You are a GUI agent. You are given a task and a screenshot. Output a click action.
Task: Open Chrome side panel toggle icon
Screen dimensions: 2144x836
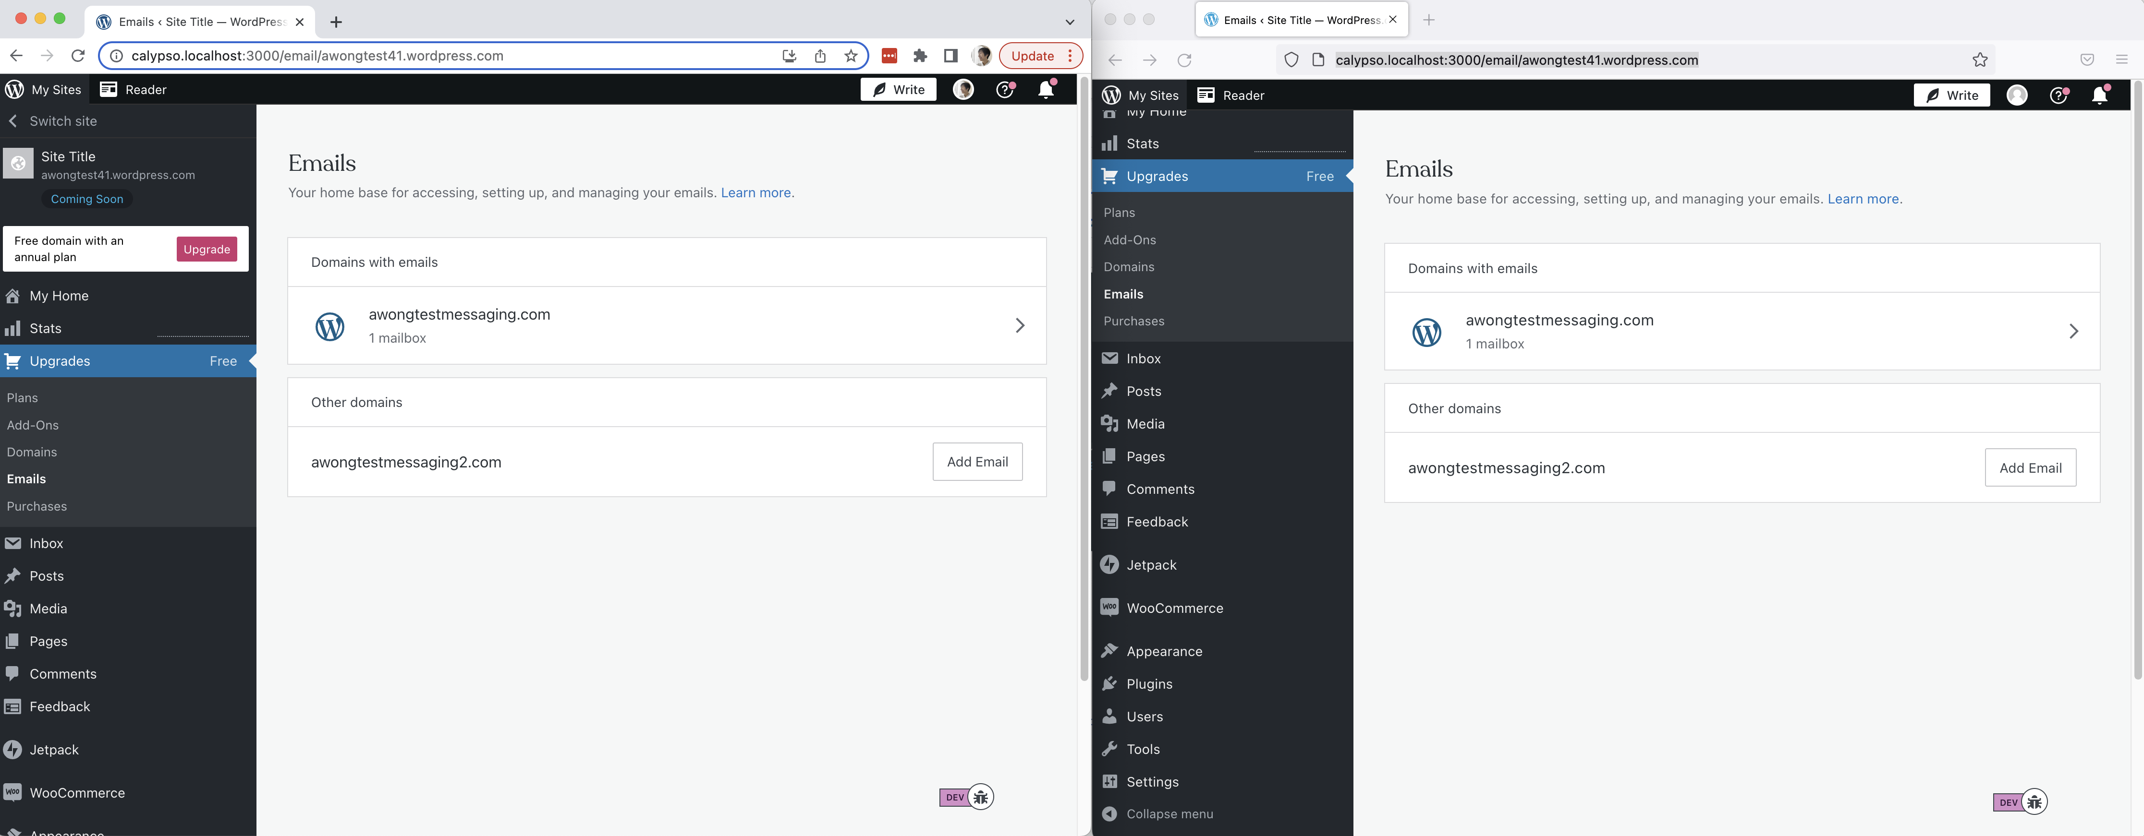tap(950, 56)
